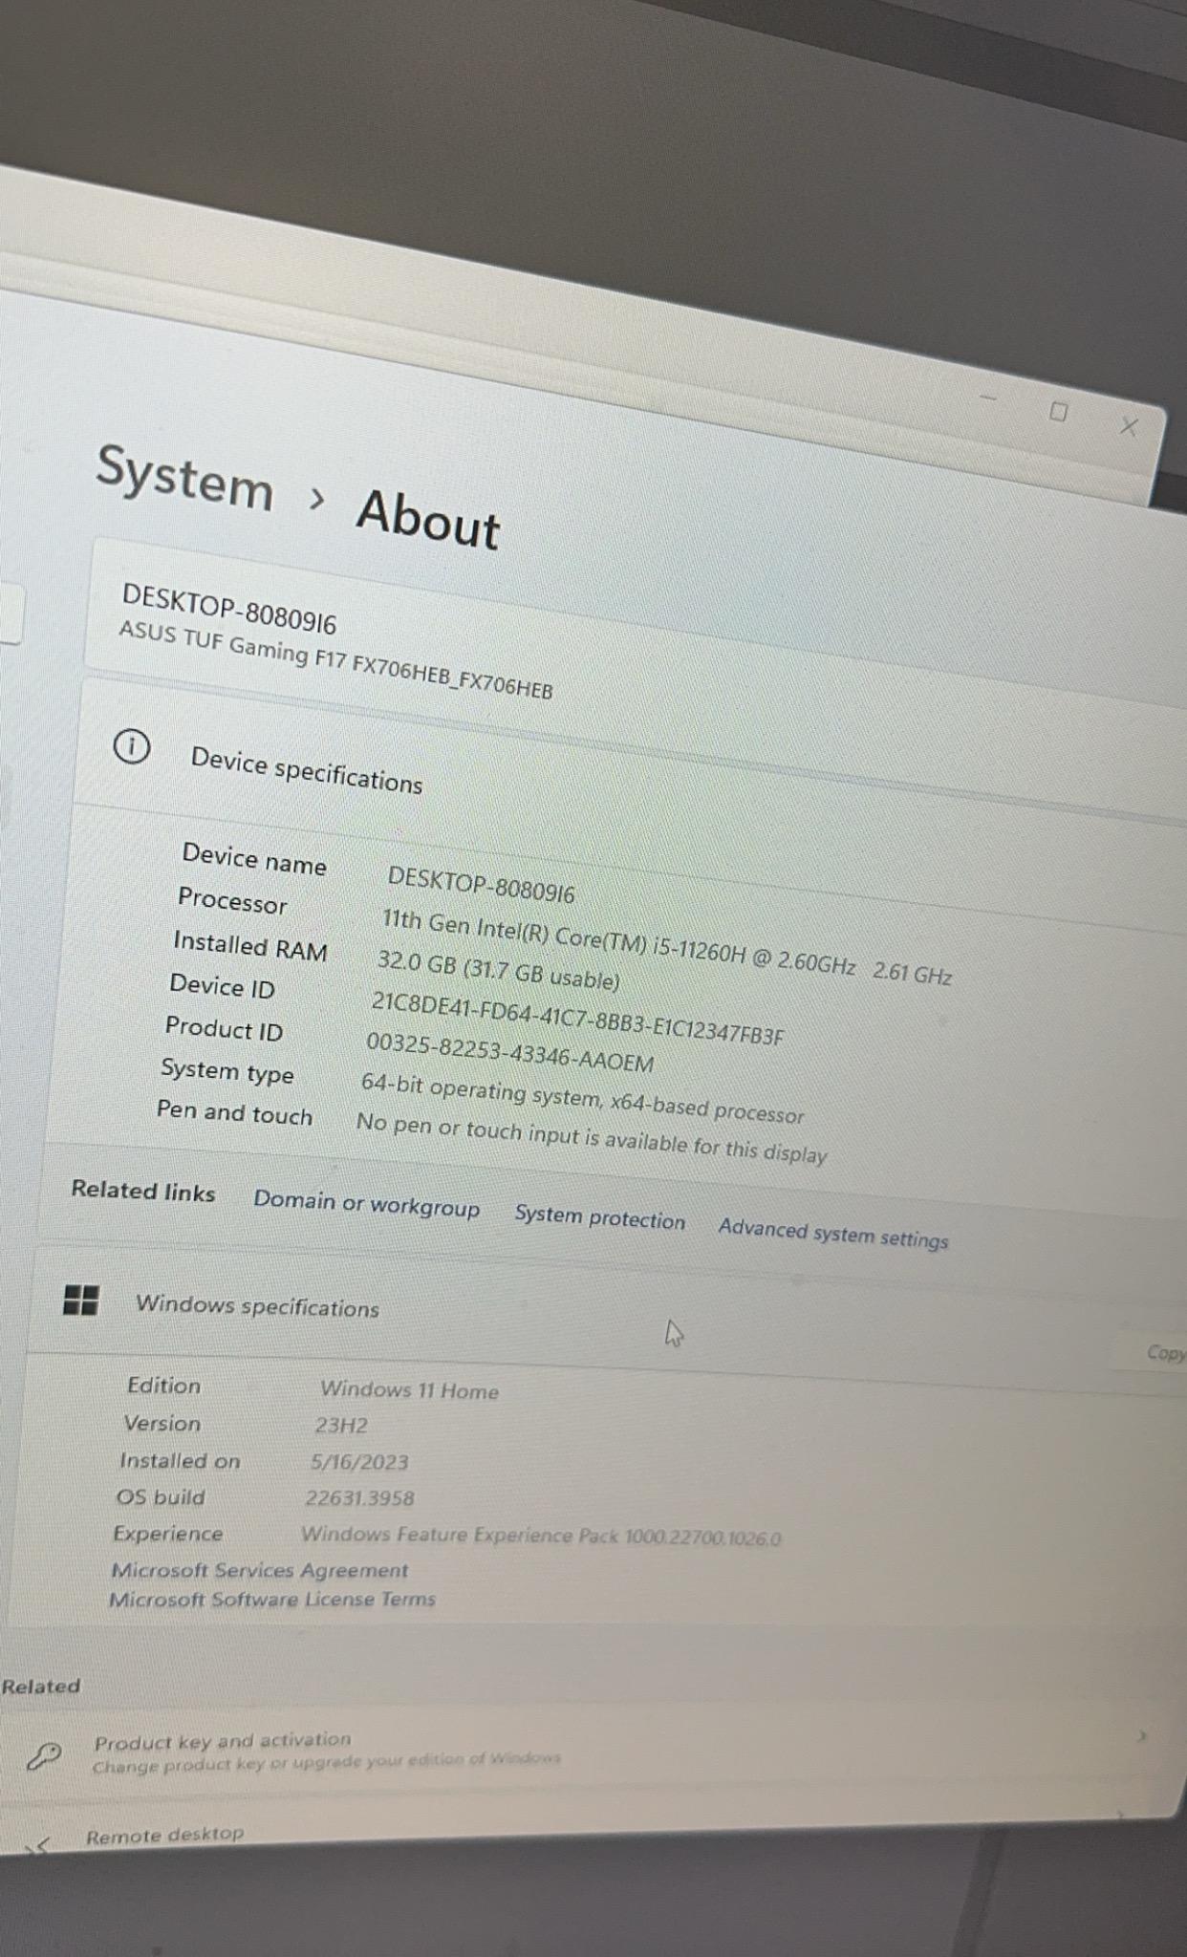Maximize the Settings window
The image size is (1187, 1957).
(x=1058, y=412)
